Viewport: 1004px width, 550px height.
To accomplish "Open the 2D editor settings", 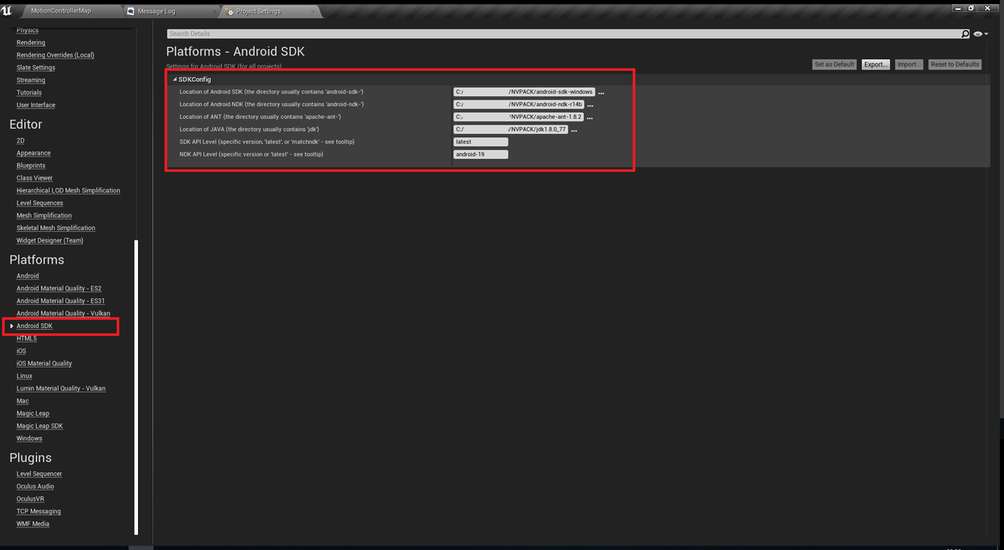I will [21, 141].
